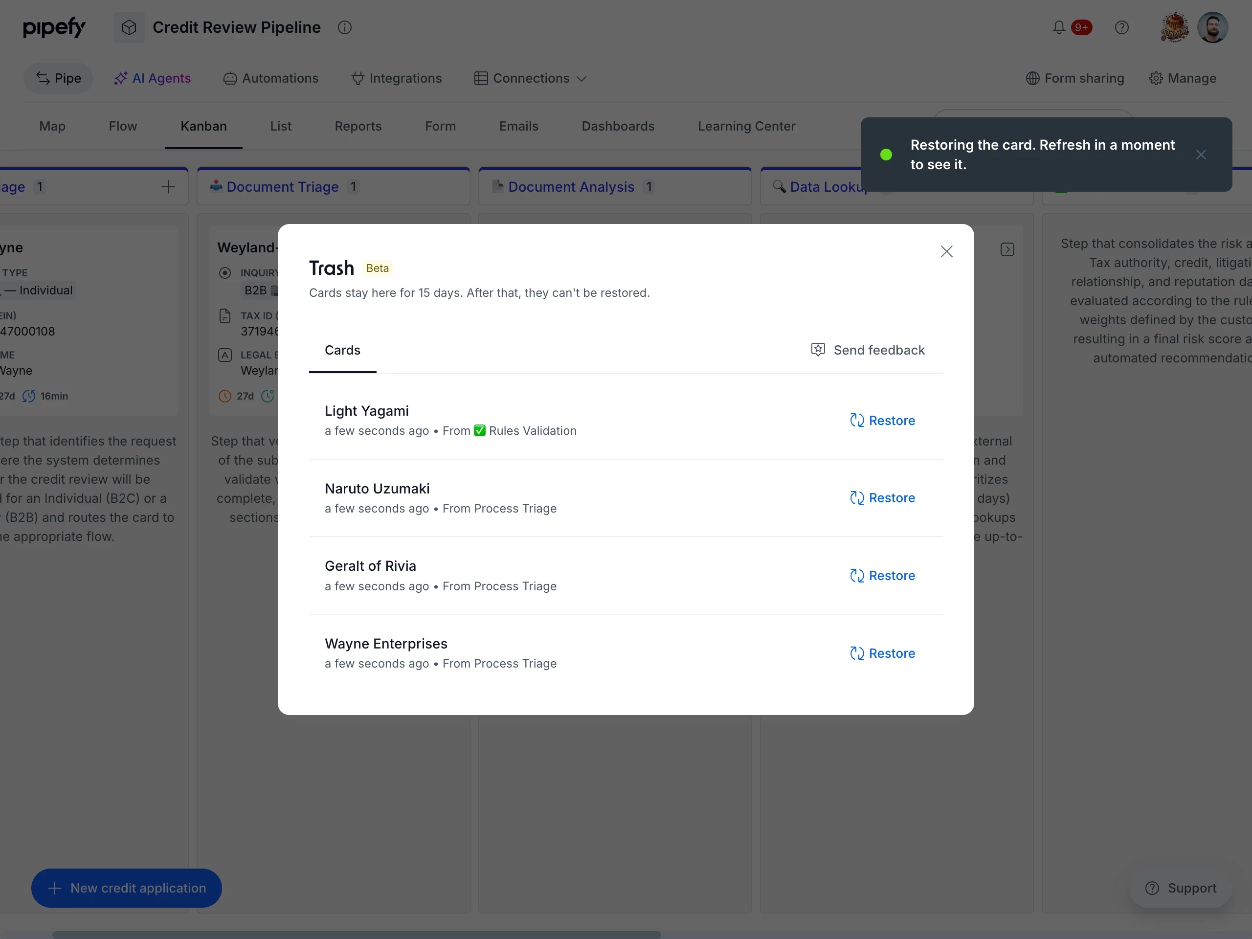Switch to the Emails tab
The image size is (1252, 939).
518,126
